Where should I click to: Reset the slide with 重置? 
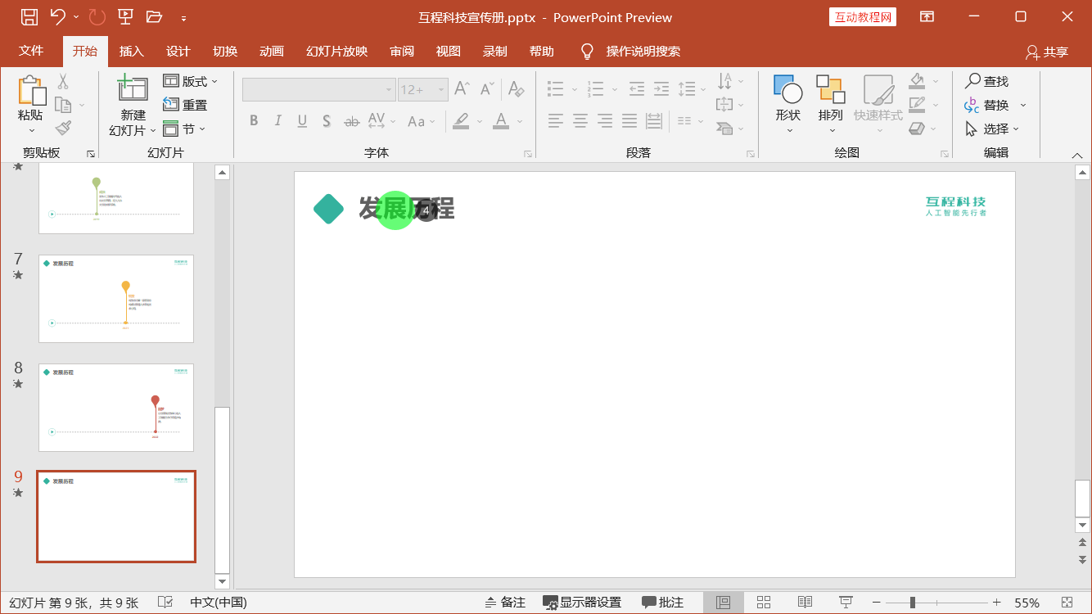tap(185, 105)
